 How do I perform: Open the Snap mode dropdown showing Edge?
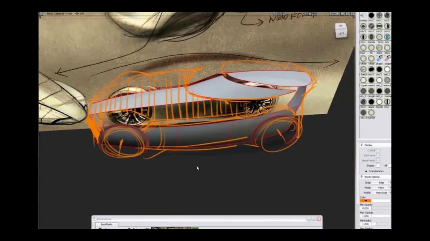pyautogui.click(x=382, y=182)
